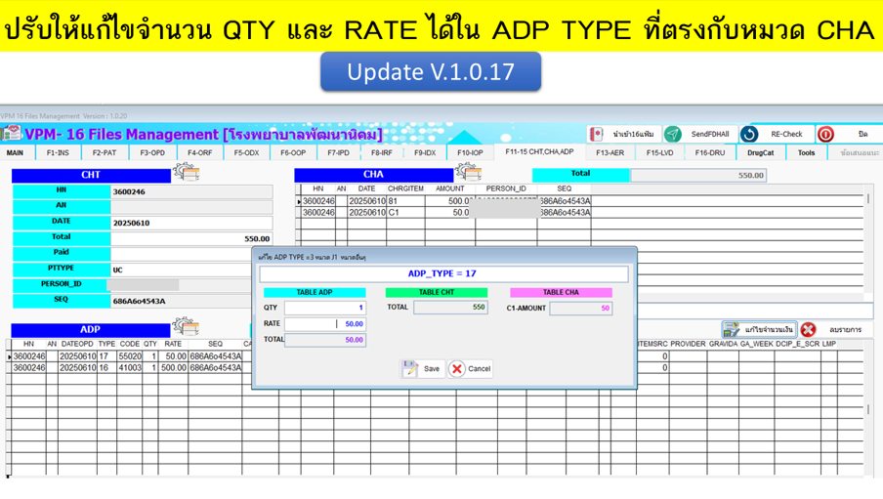Click the HN field showing 3600246
Viewport: 883px width, 499px height.
tap(191, 191)
